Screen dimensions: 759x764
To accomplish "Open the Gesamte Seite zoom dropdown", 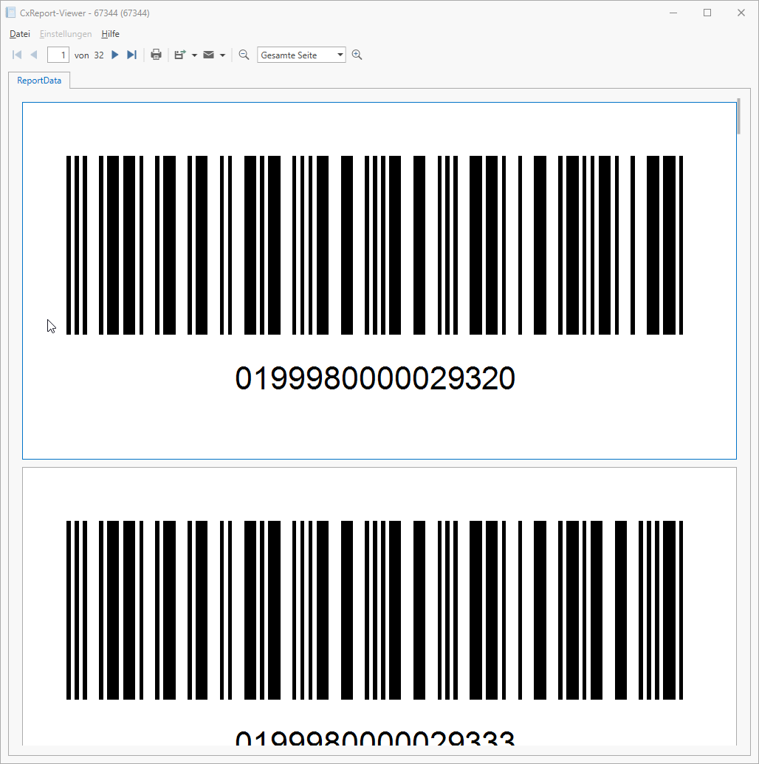I will point(301,55).
